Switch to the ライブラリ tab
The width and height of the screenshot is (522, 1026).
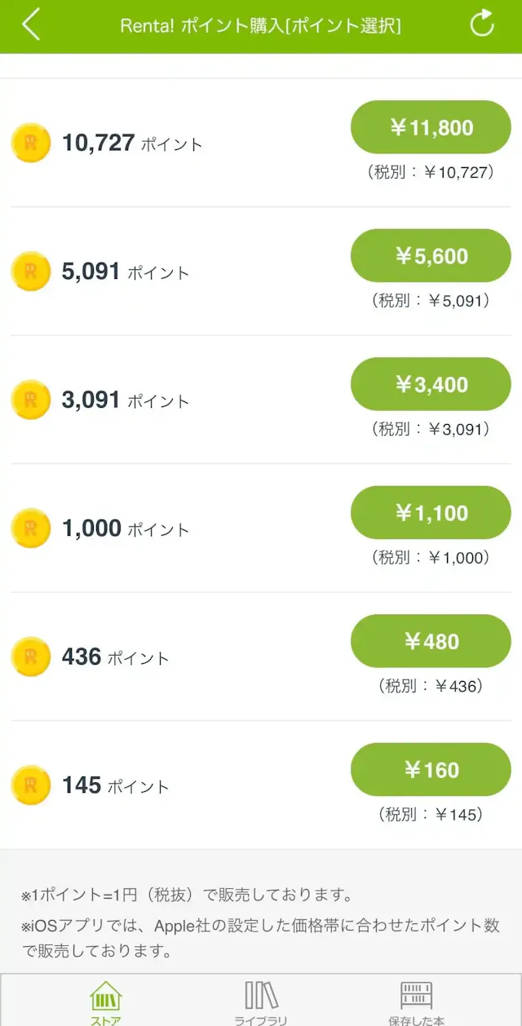click(x=261, y=1002)
